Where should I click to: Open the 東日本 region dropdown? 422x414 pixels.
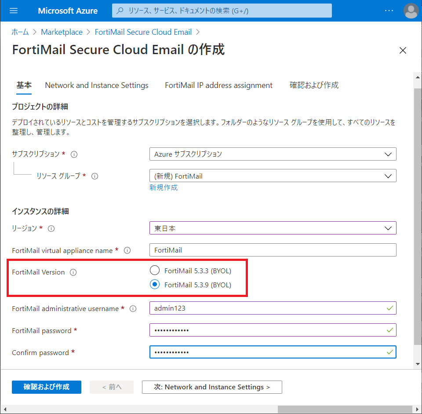(273, 228)
